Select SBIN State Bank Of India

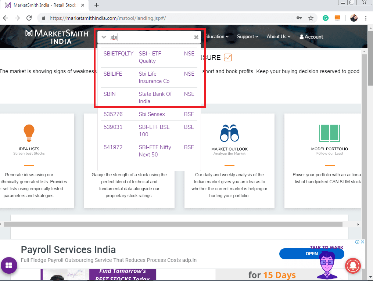click(149, 98)
